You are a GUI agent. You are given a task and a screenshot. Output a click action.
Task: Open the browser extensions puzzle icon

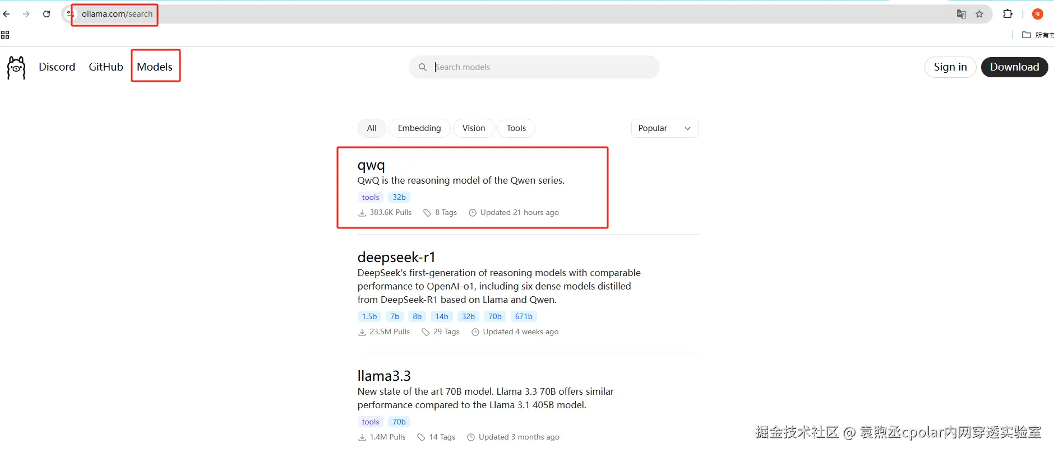[1008, 14]
